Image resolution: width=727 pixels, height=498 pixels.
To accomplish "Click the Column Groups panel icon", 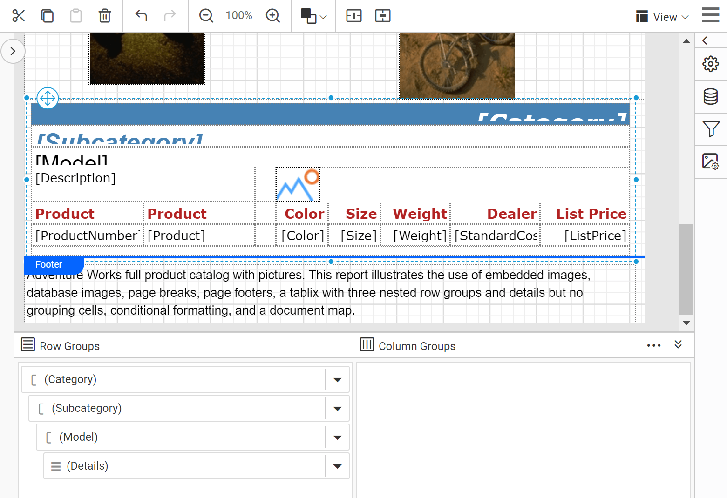I will point(367,345).
